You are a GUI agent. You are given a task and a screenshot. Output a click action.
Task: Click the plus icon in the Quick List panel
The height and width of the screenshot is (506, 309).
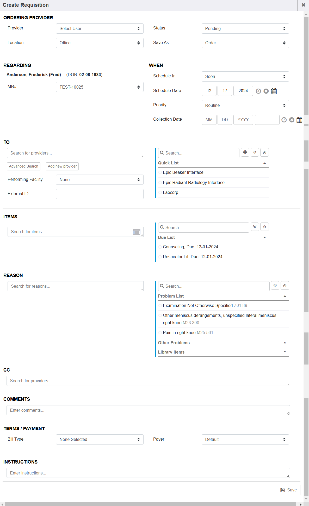245,152
